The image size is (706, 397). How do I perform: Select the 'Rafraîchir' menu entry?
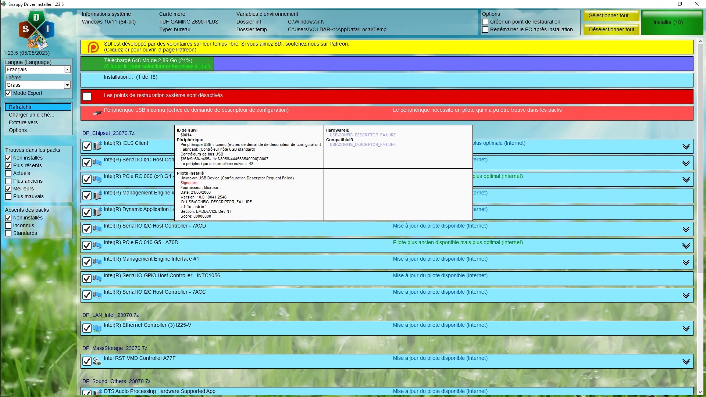pos(38,107)
